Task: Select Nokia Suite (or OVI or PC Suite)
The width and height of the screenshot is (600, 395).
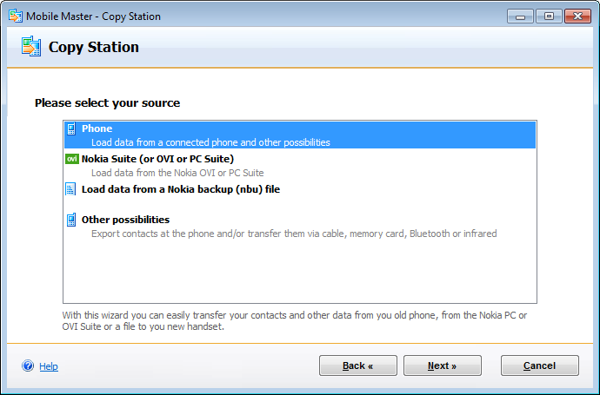Action: [x=157, y=159]
